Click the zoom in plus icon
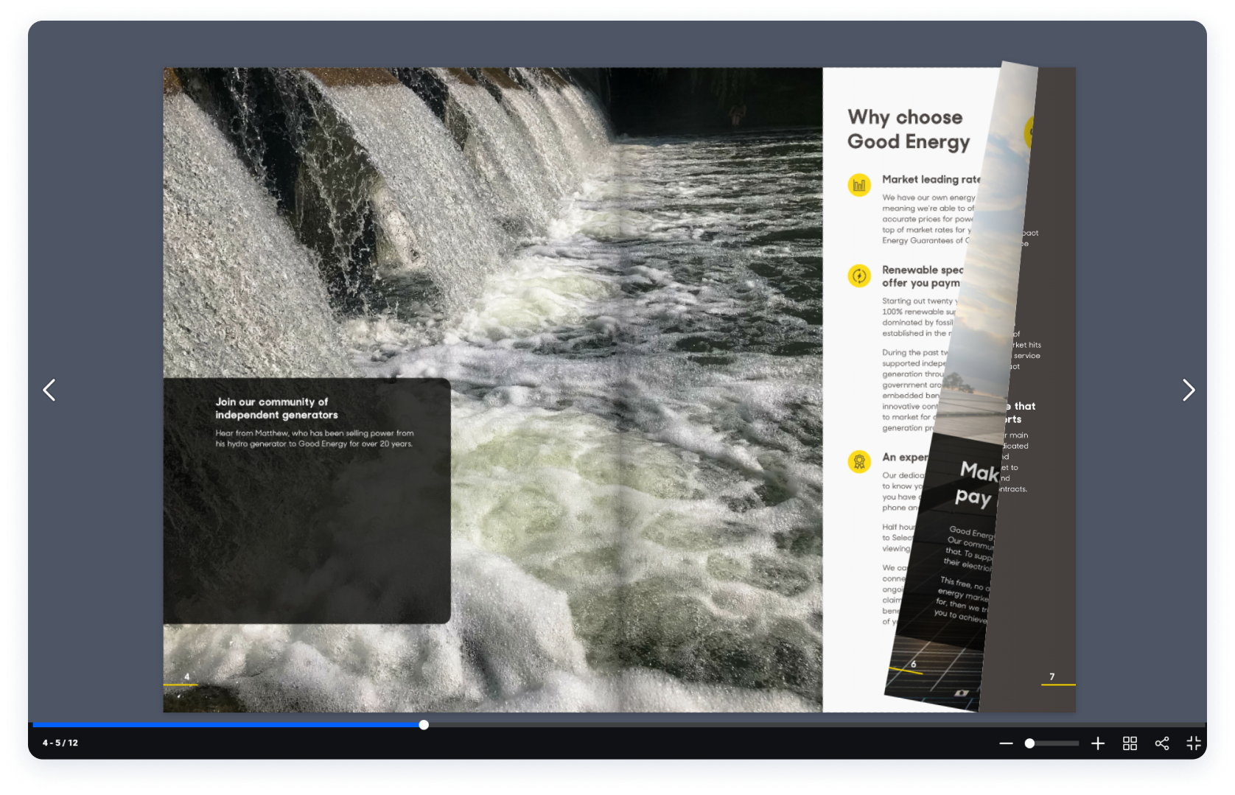The height and width of the screenshot is (795, 1235). [x=1098, y=743]
